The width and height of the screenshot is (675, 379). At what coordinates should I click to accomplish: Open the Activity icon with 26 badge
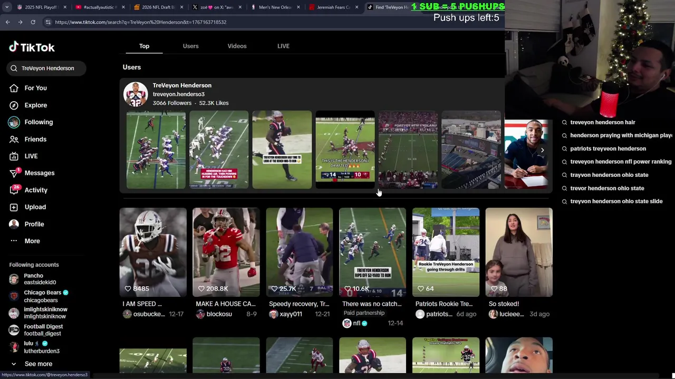tap(14, 190)
